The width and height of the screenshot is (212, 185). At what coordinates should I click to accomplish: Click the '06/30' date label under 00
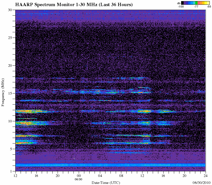[78, 179]
